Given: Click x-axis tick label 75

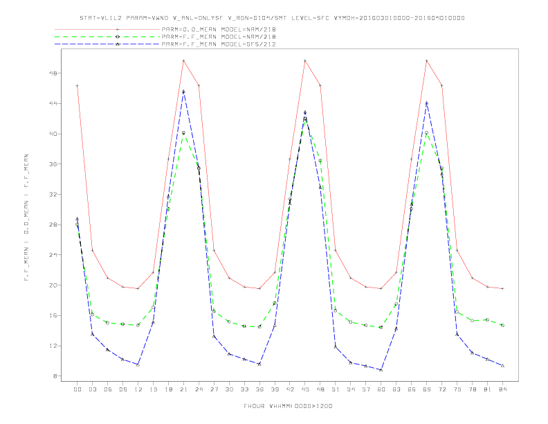Looking at the screenshot, I should point(457,389).
